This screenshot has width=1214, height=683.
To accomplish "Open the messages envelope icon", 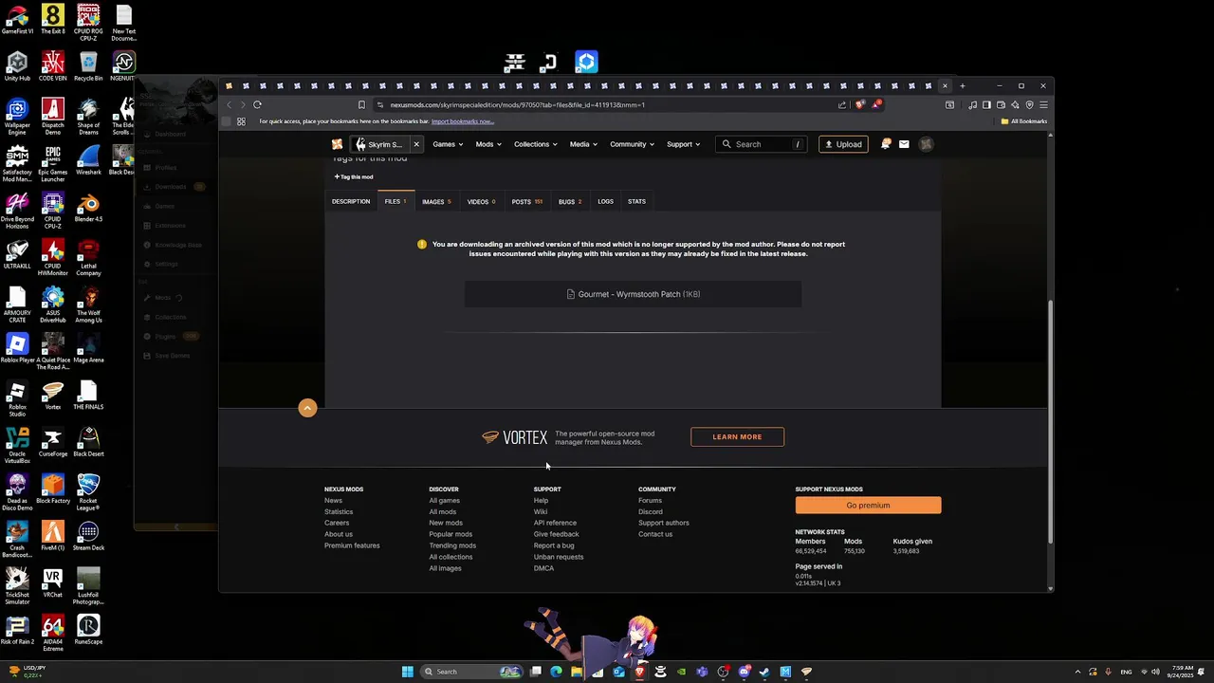I will [x=904, y=144].
